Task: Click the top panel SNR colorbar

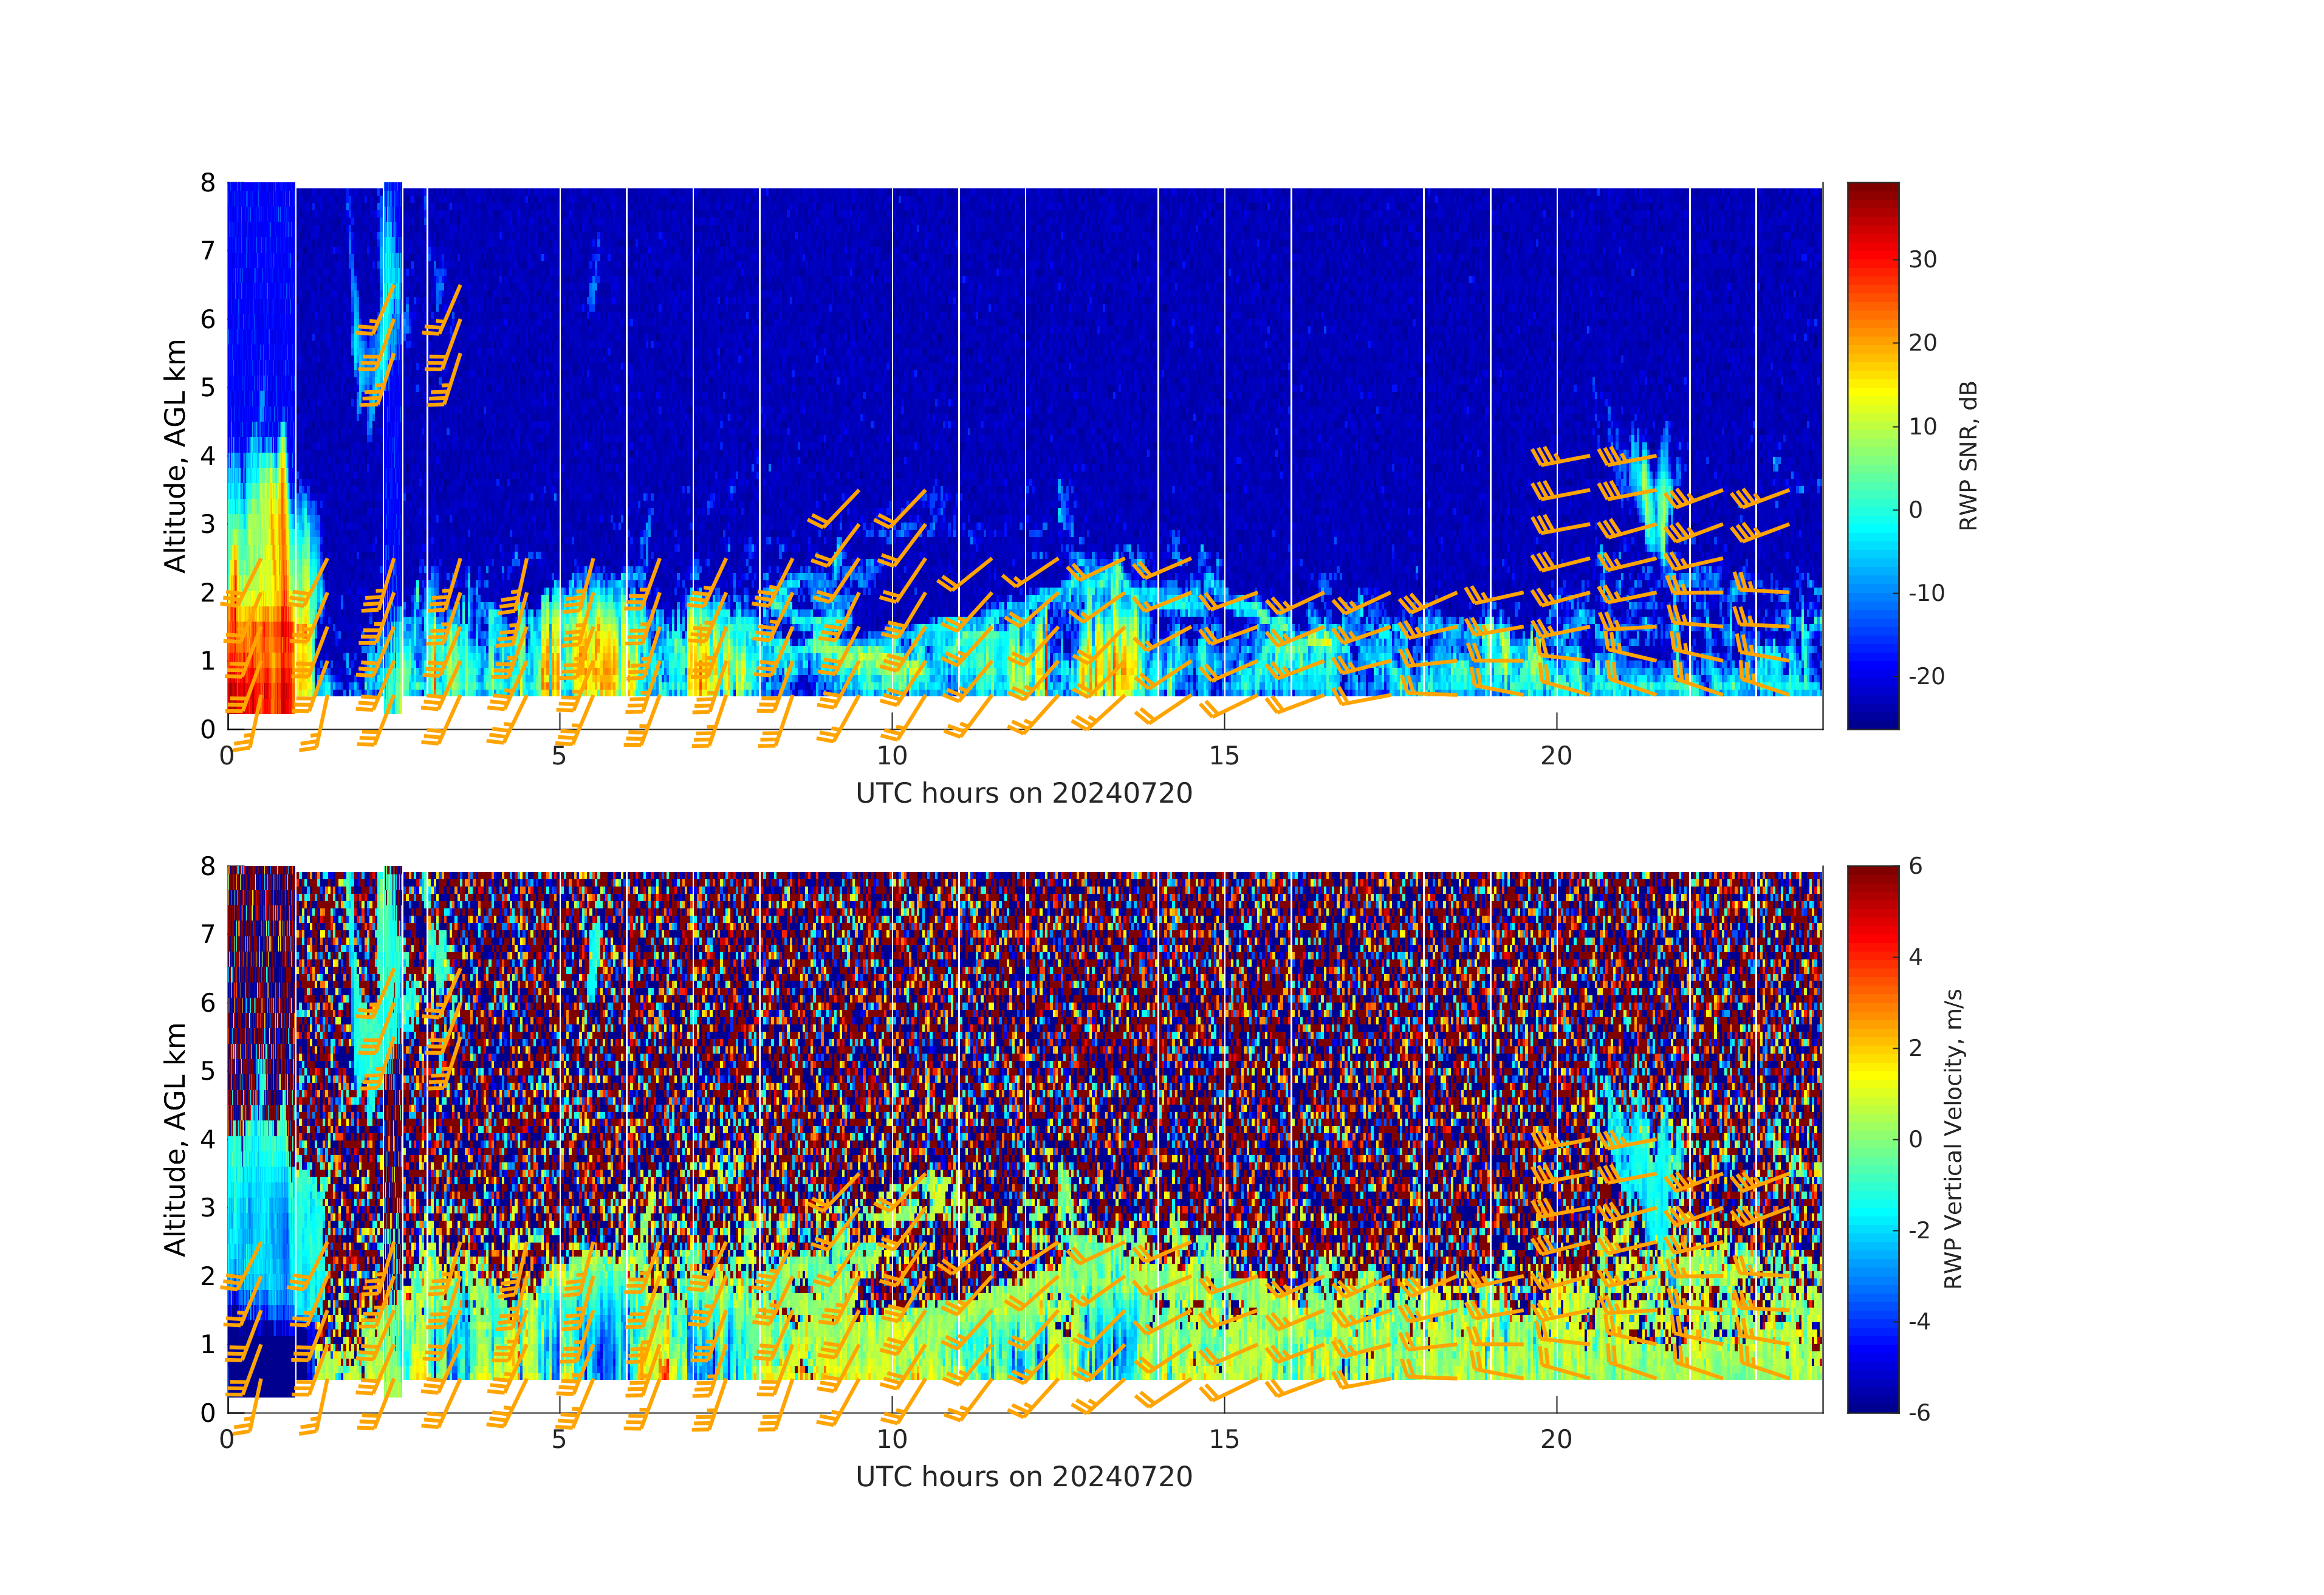Action: (x=1872, y=455)
